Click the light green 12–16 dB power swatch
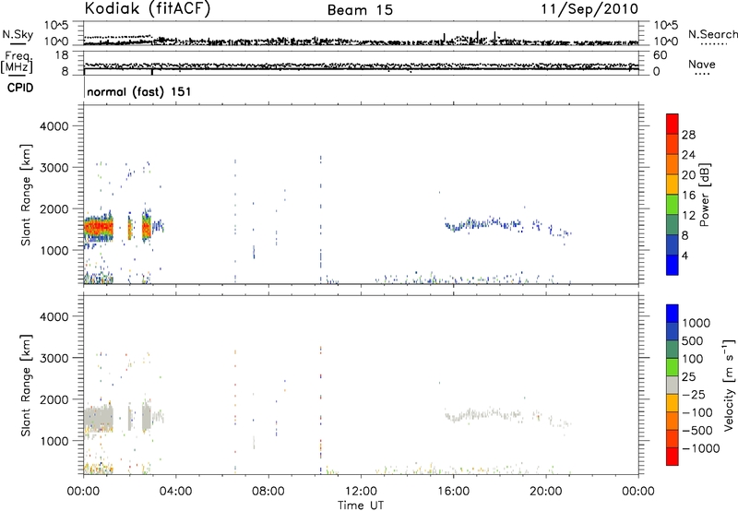The width and height of the screenshot is (738, 511). click(673, 204)
